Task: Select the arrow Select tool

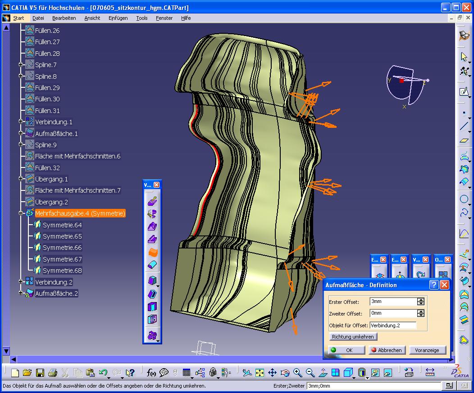Action: (x=464, y=56)
